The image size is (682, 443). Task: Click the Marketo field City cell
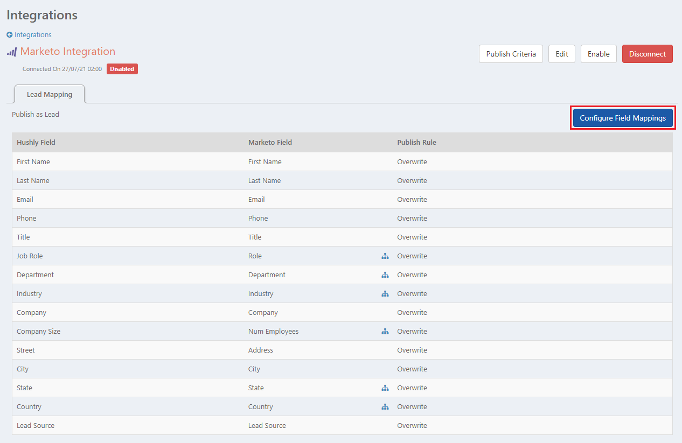click(x=254, y=369)
